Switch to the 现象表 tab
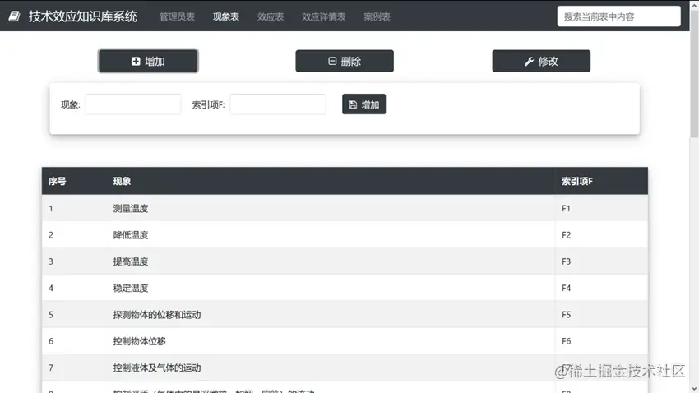Viewport: 699px width, 393px height. tap(226, 16)
